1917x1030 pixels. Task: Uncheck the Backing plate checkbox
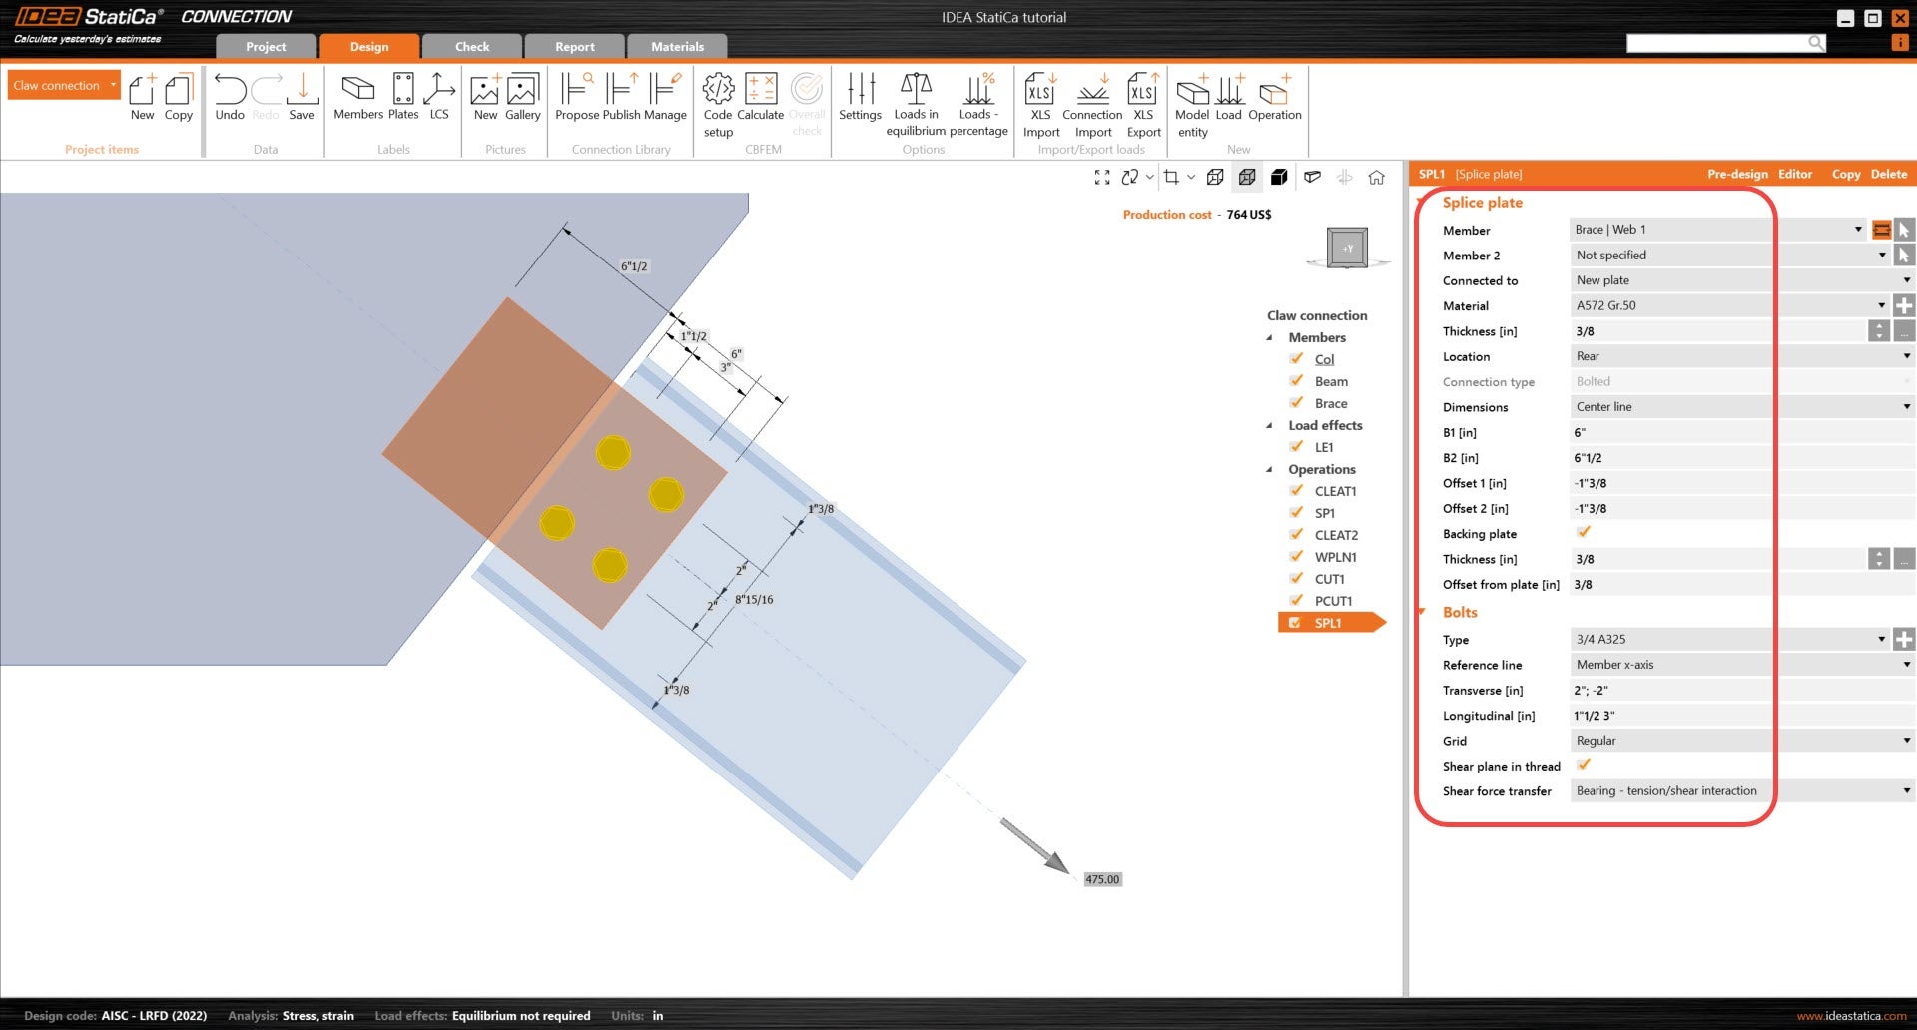(x=1584, y=533)
